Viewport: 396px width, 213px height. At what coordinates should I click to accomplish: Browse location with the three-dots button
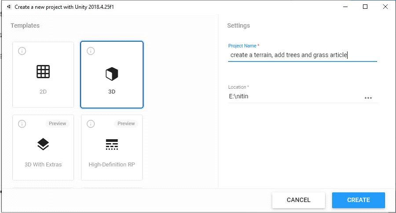368,98
